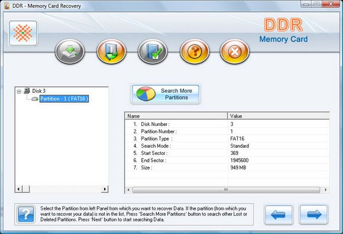Screen dimensions: 343x234
Task: Click the back arrow navigation button
Action: pyautogui.click(x=279, y=214)
